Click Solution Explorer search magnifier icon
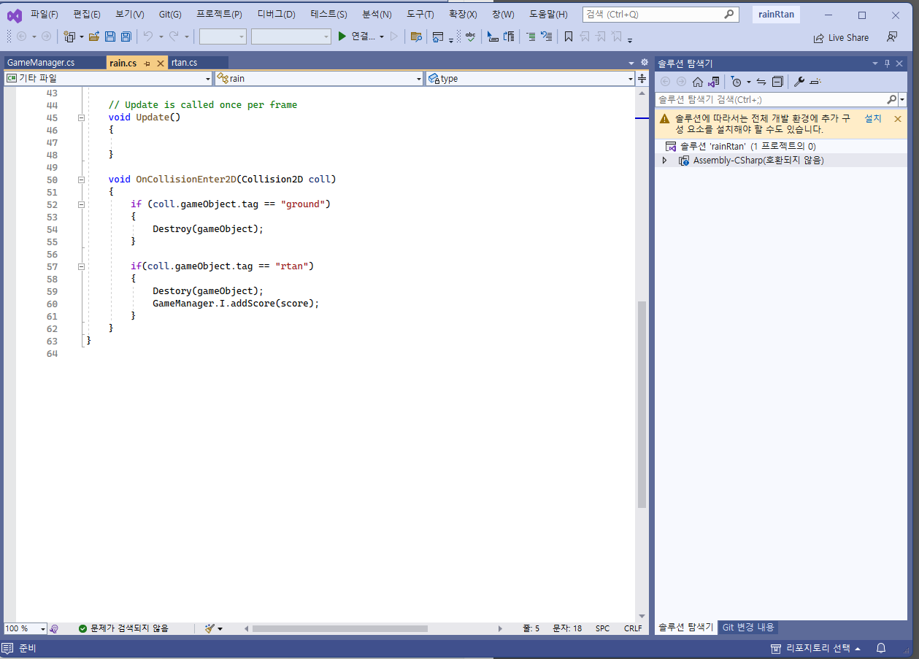The height and width of the screenshot is (659, 919). [891, 99]
